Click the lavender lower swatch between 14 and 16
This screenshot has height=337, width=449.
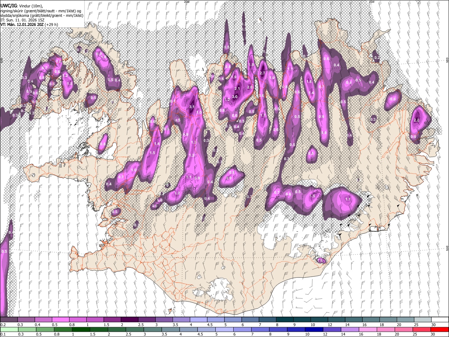click(x=349, y=329)
